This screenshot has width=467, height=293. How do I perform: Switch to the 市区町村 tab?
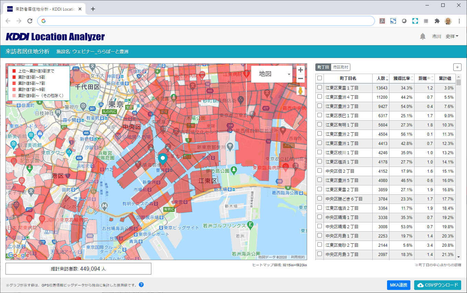pyautogui.click(x=341, y=67)
